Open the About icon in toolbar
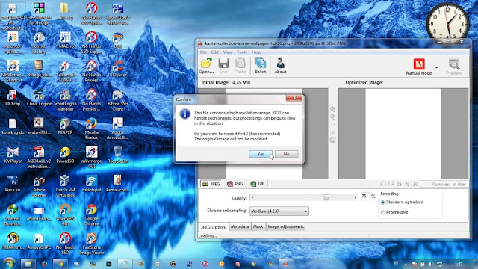 (x=280, y=63)
